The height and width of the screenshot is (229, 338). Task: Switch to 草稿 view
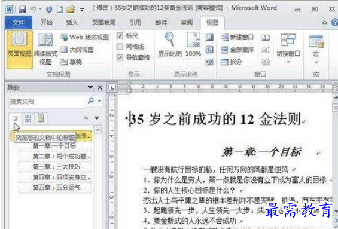click(71, 62)
